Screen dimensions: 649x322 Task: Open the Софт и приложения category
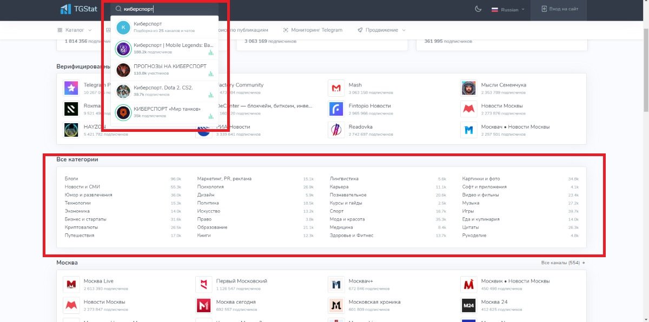point(485,187)
